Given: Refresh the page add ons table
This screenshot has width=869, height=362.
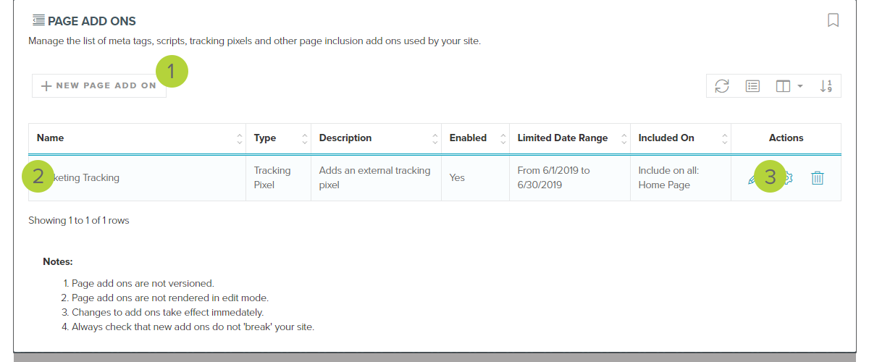Looking at the screenshot, I should [722, 86].
